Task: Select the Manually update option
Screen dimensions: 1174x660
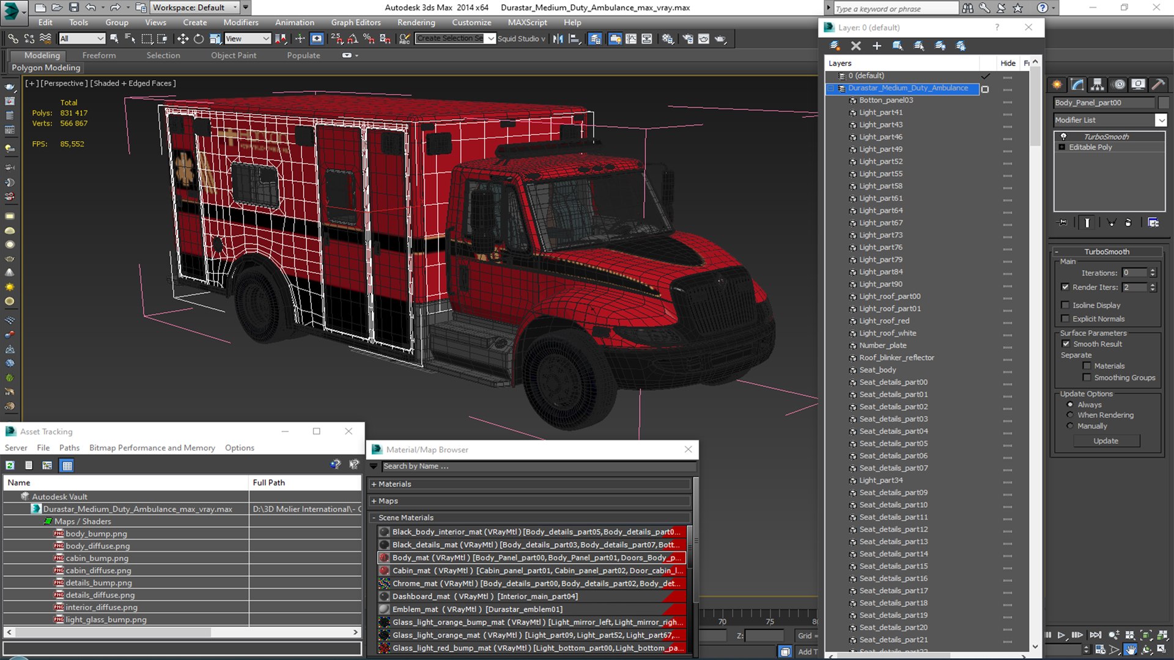Action: pos(1070,426)
